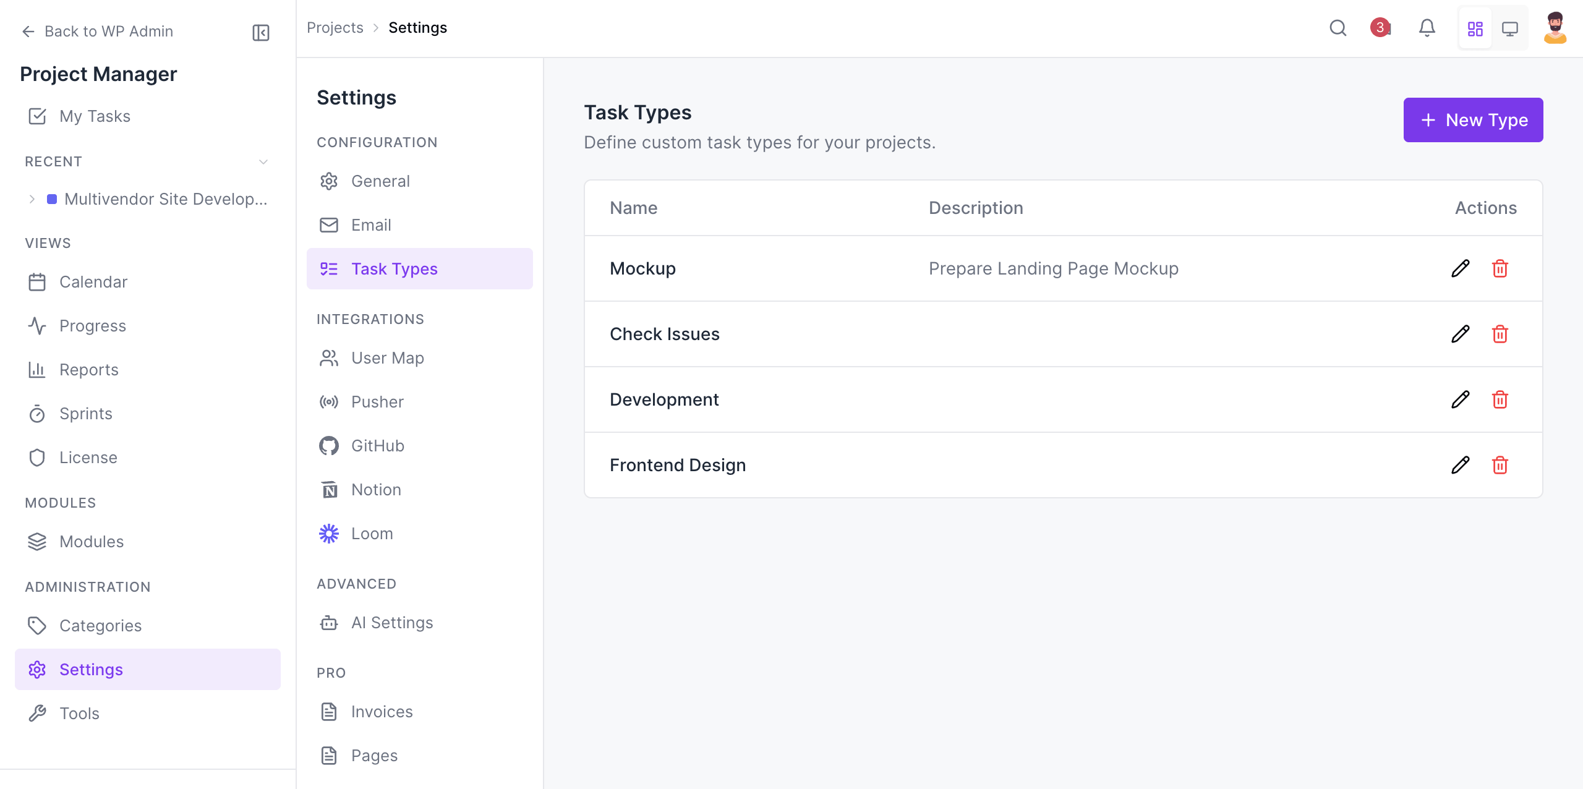This screenshot has height=789, width=1583.
Task: Select Email in configuration settings
Action: [x=371, y=224]
